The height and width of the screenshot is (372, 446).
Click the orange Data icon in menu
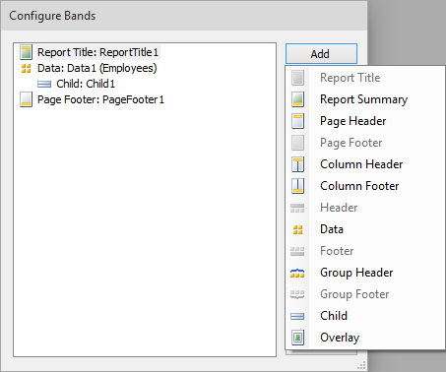click(297, 229)
